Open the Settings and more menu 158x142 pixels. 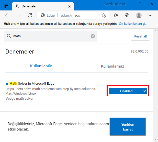pyautogui.click(x=151, y=15)
